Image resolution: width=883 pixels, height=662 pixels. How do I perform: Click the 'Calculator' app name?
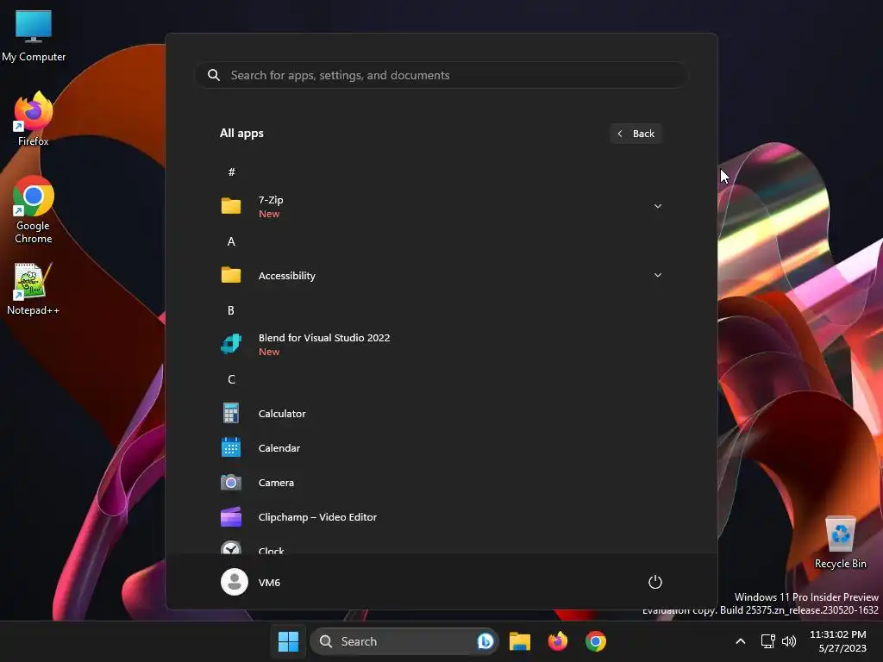click(282, 413)
